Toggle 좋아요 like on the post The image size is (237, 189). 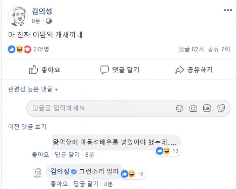45,70
